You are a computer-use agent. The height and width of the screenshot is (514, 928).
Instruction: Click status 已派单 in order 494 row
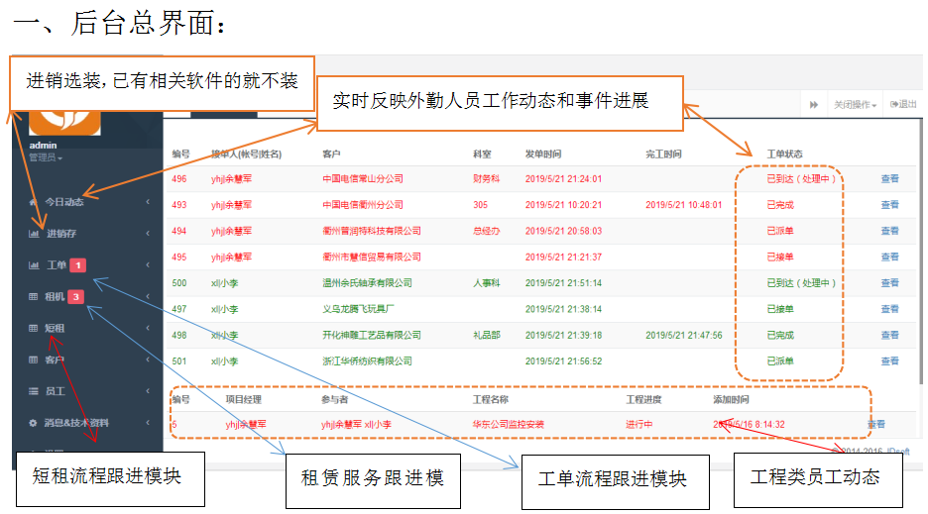pos(780,231)
